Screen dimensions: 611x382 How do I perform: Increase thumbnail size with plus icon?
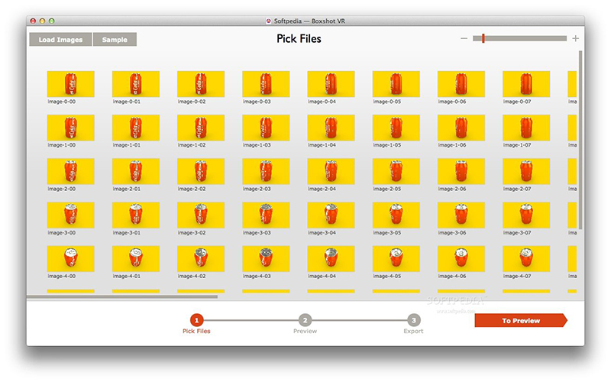576,38
